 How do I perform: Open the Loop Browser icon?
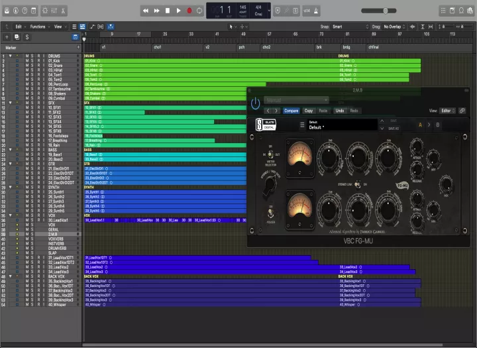[462, 11]
